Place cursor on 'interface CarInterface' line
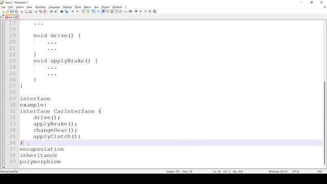 pyautogui.click(x=60, y=111)
